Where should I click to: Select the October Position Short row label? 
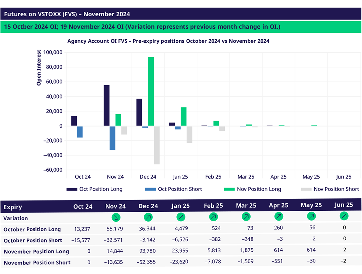[x=33, y=240]
